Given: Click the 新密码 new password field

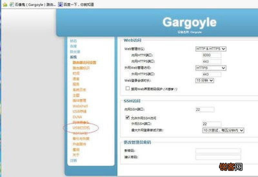Looking at the screenshot, I should click(x=218, y=151).
